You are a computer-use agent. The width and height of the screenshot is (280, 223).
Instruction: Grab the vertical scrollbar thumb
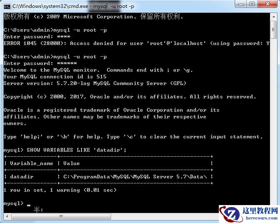273,30
